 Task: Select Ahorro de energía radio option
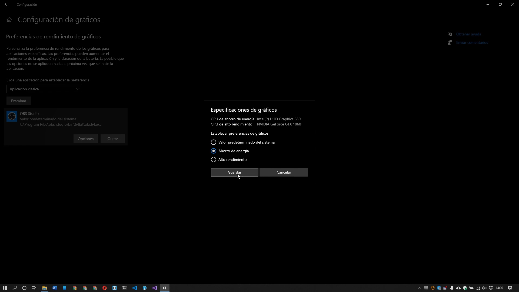click(214, 151)
